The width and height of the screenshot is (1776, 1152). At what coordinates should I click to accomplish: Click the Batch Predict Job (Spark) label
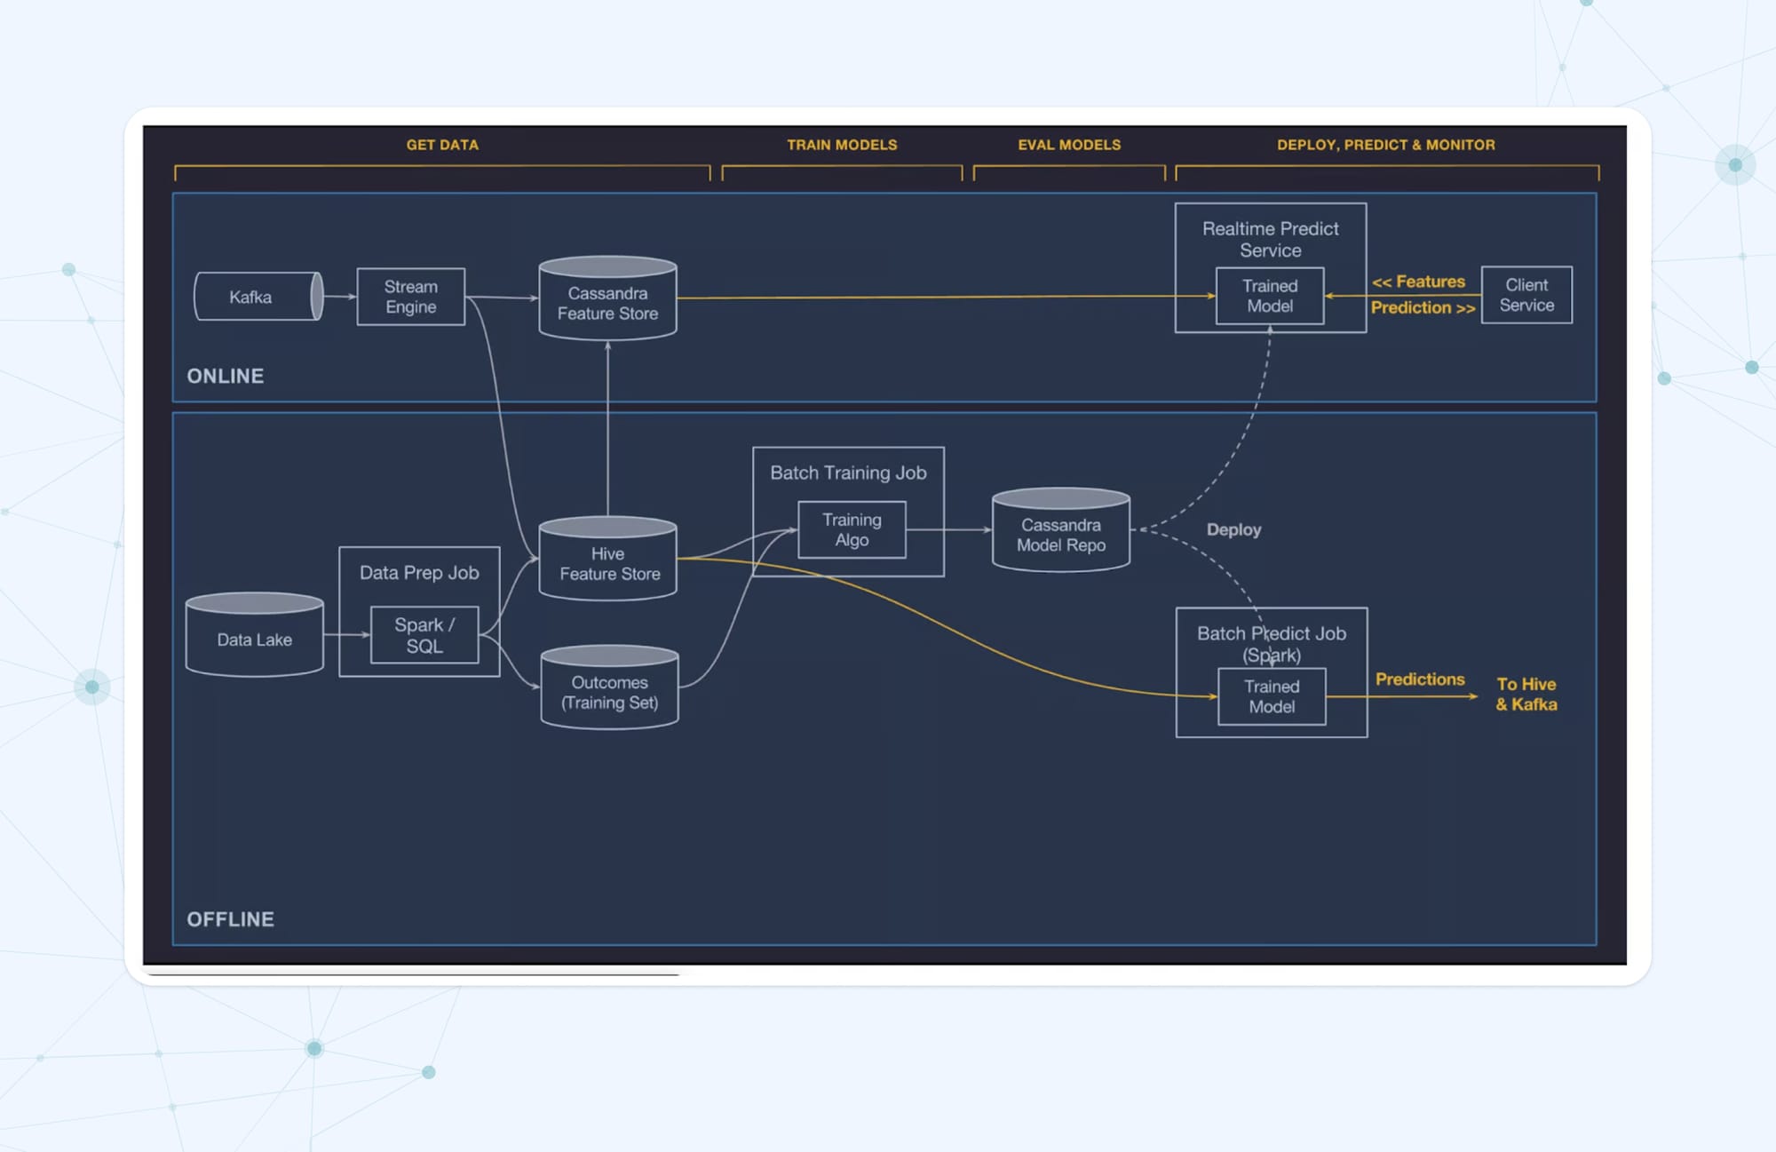coord(1272,644)
